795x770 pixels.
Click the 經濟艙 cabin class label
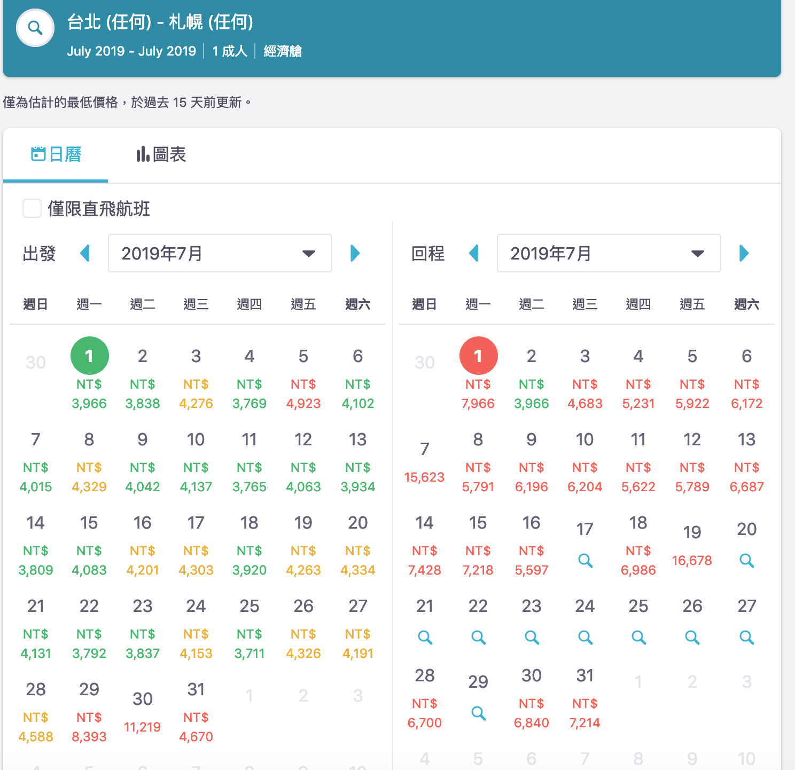click(283, 51)
